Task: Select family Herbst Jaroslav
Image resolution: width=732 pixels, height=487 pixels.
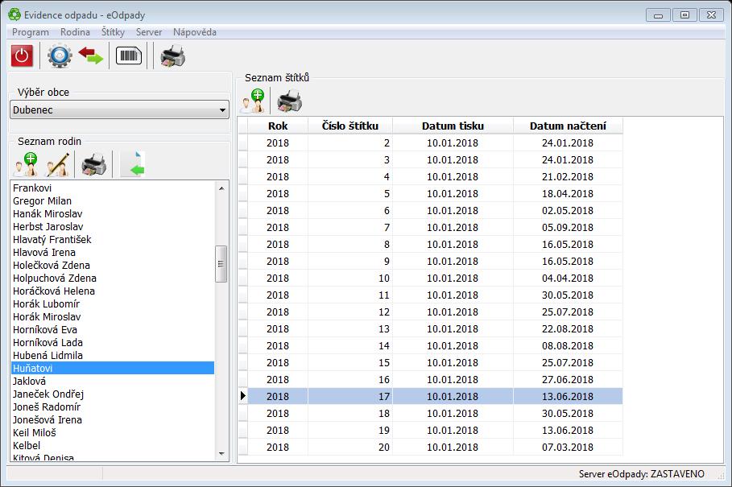Action: click(113, 227)
